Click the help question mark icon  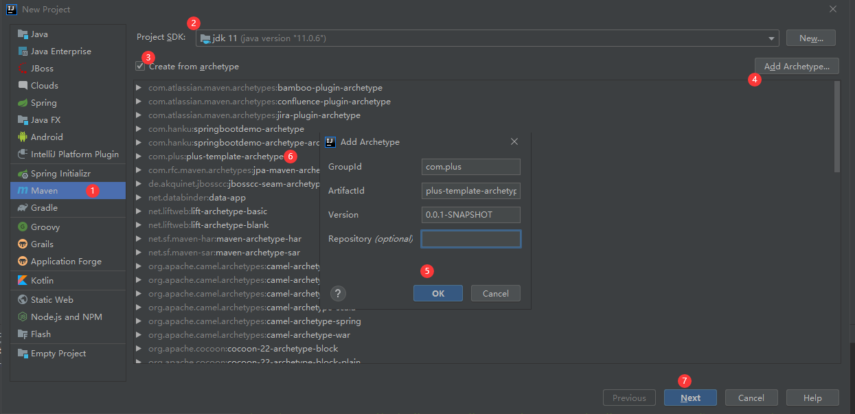pyautogui.click(x=338, y=294)
